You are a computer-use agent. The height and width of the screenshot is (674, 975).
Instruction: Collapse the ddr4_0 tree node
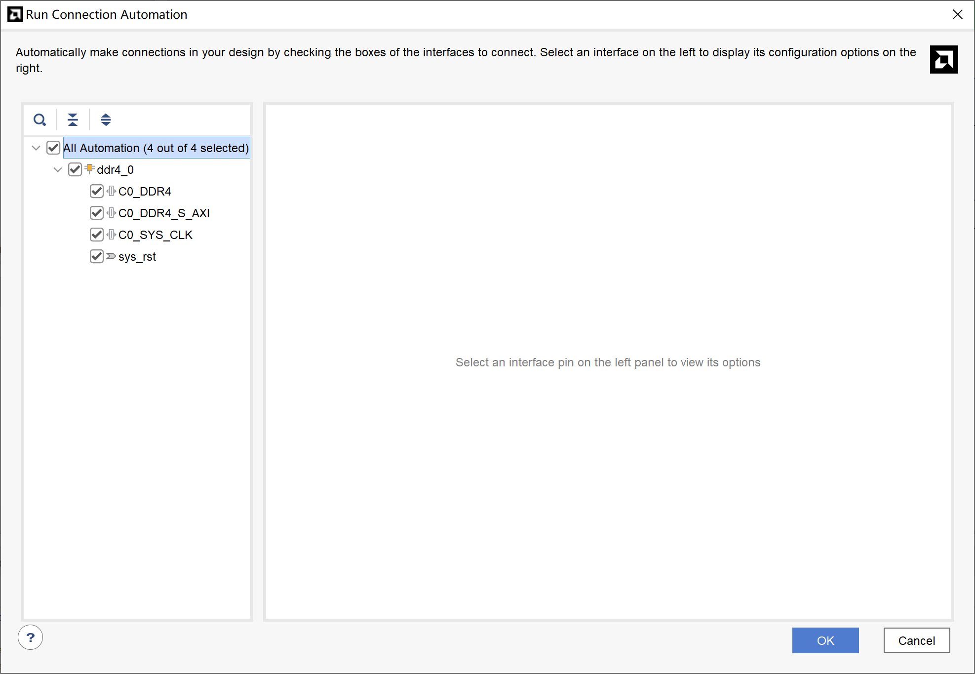click(x=58, y=169)
